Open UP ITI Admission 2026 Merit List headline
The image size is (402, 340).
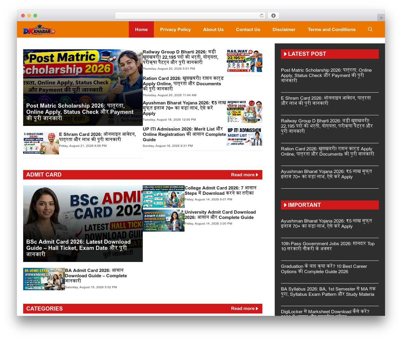184,134
